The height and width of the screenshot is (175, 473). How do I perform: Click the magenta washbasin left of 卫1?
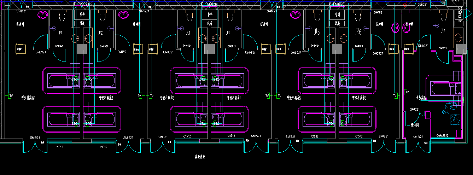(43, 14)
